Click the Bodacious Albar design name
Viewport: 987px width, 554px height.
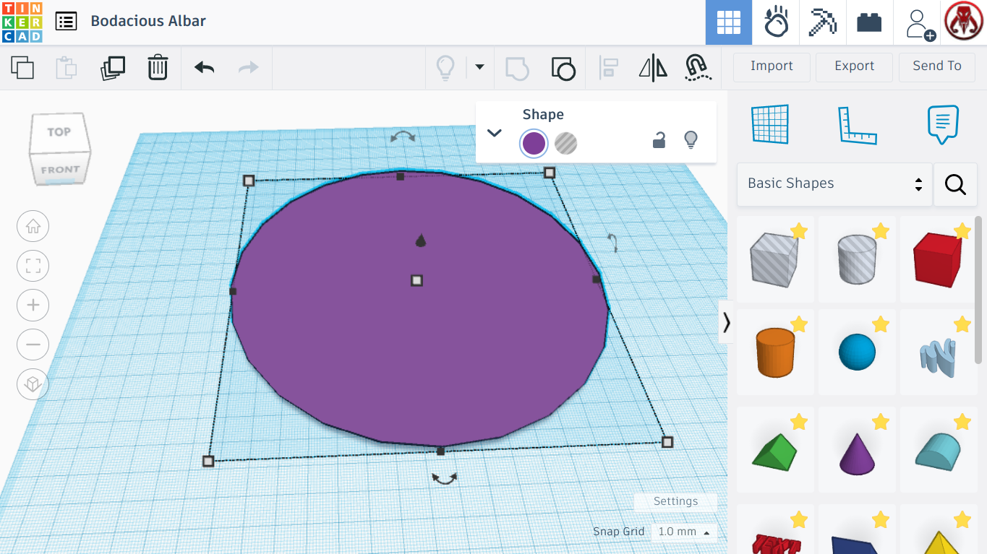click(x=148, y=22)
